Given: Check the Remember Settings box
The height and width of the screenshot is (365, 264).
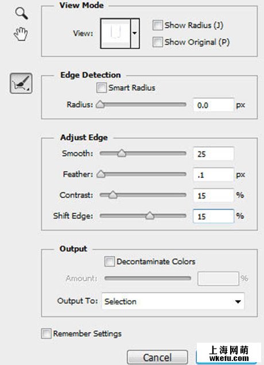Looking at the screenshot, I should click(46, 333).
